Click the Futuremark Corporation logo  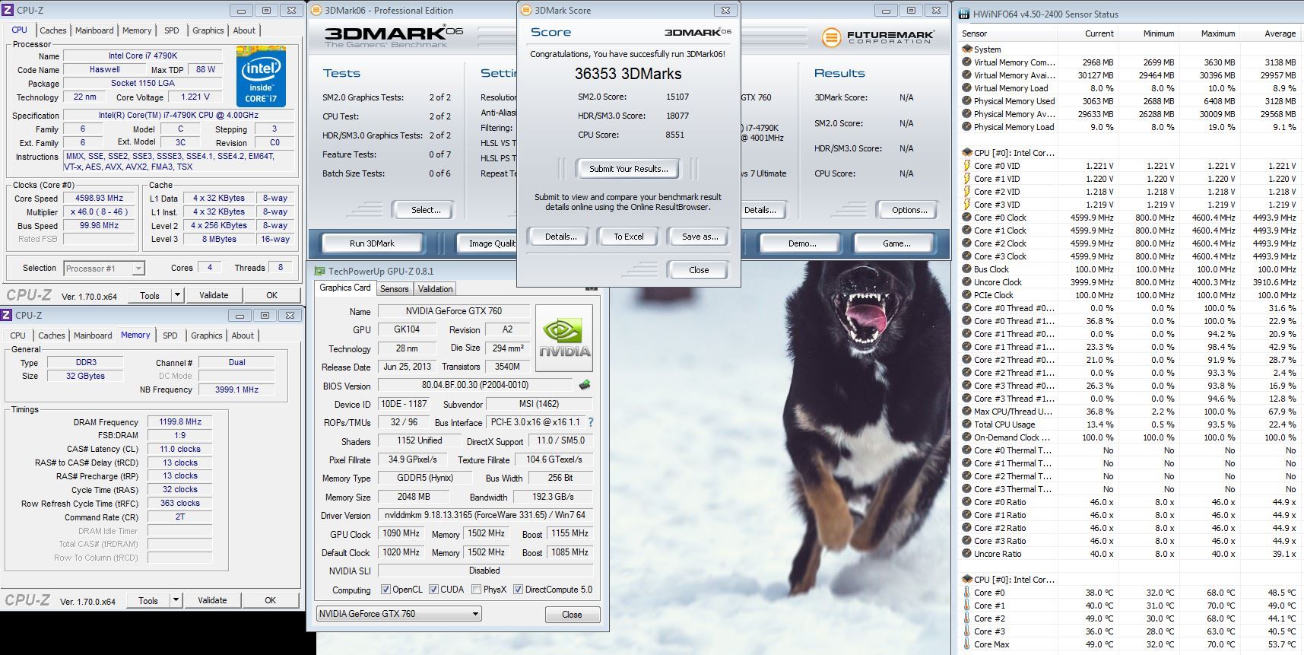click(x=877, y=37)
